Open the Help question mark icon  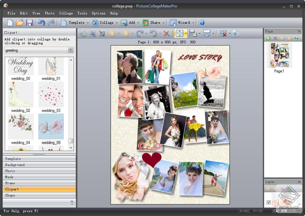coord(202,22)
